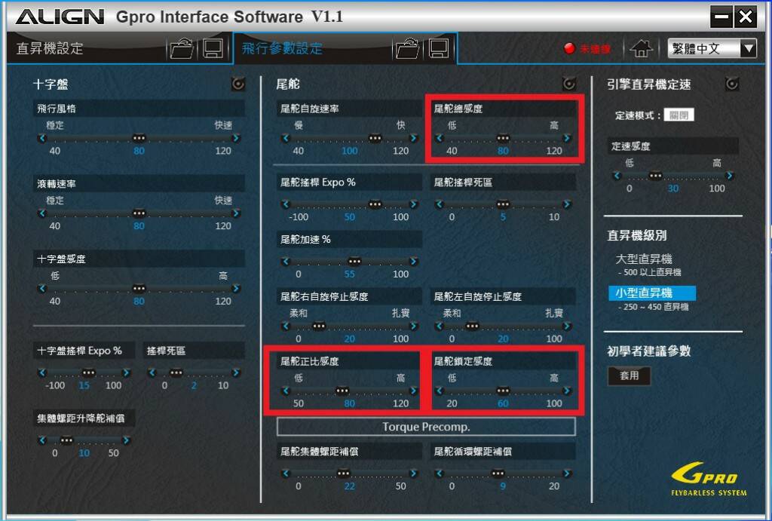
Task: Increase 尾舵加速 % with right arrow
Action: (x=414, y=262)
